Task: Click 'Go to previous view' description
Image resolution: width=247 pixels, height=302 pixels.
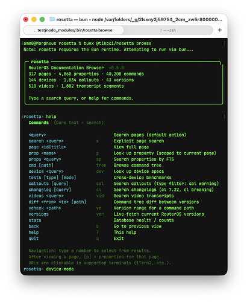Action: tap(137, 226)
